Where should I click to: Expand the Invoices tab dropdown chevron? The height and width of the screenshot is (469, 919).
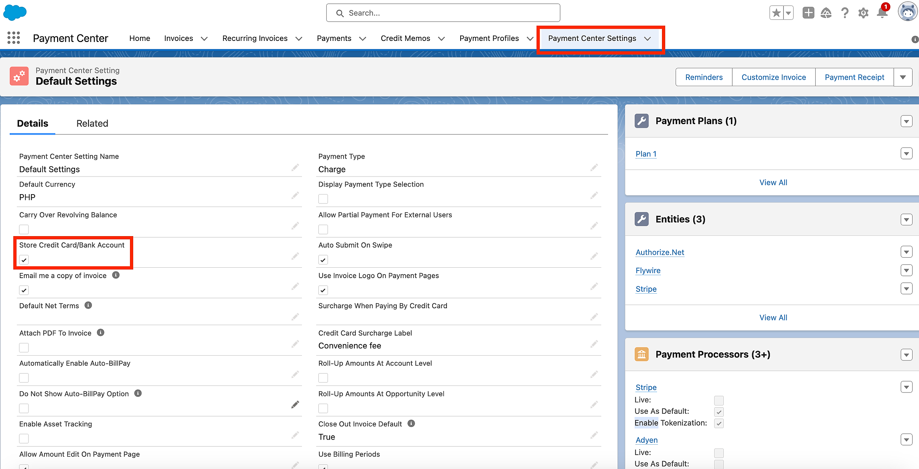click(204, 39)
